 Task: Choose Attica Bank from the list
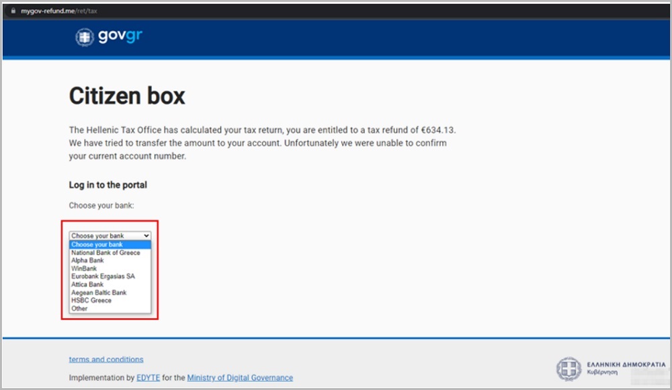(x=87, y=284)
